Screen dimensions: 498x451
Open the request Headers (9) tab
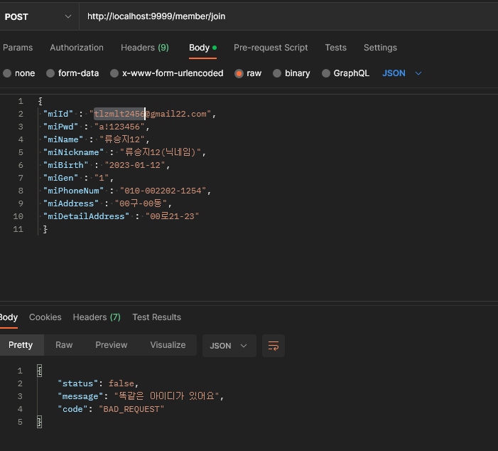145,48
